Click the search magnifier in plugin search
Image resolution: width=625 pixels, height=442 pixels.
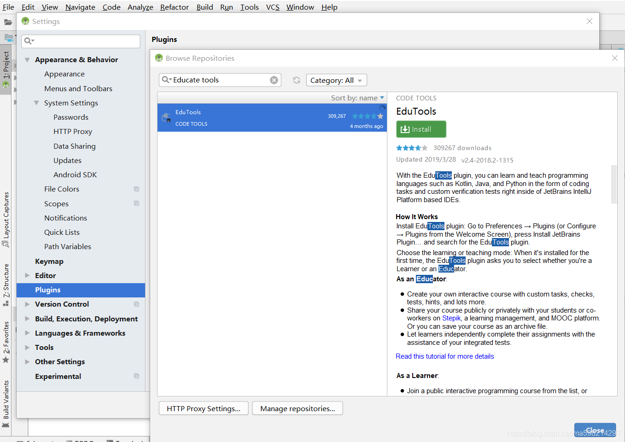point(166,80)
